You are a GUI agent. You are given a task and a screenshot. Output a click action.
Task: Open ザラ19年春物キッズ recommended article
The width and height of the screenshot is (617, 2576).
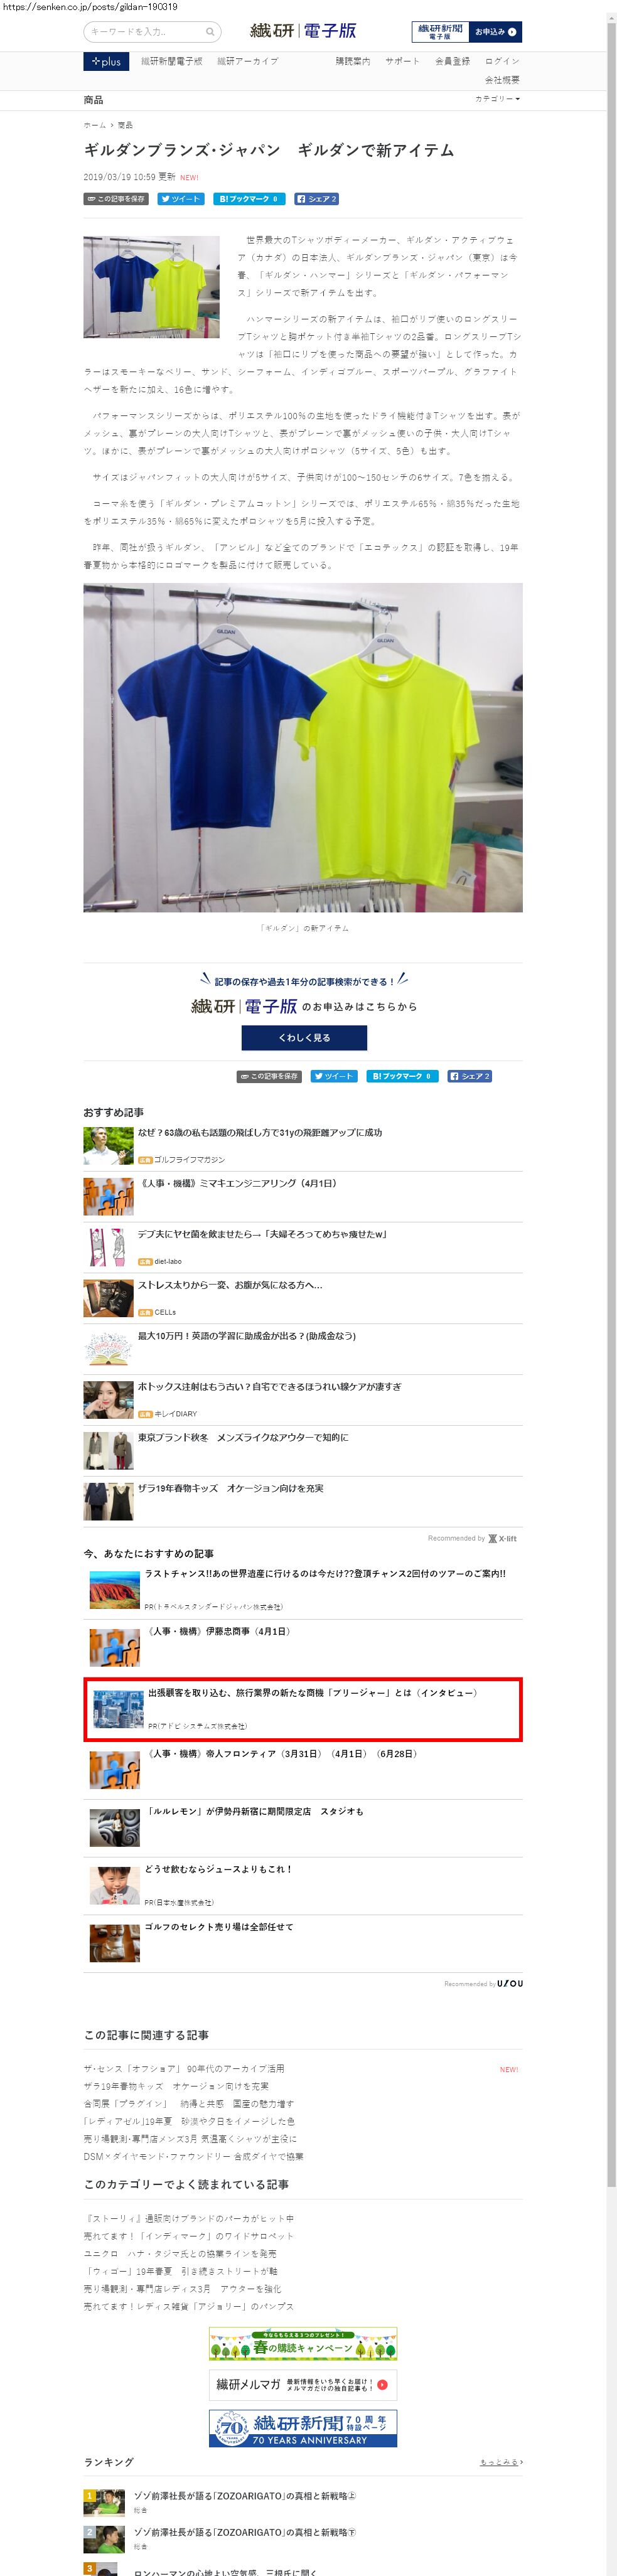click(231, 1488)
